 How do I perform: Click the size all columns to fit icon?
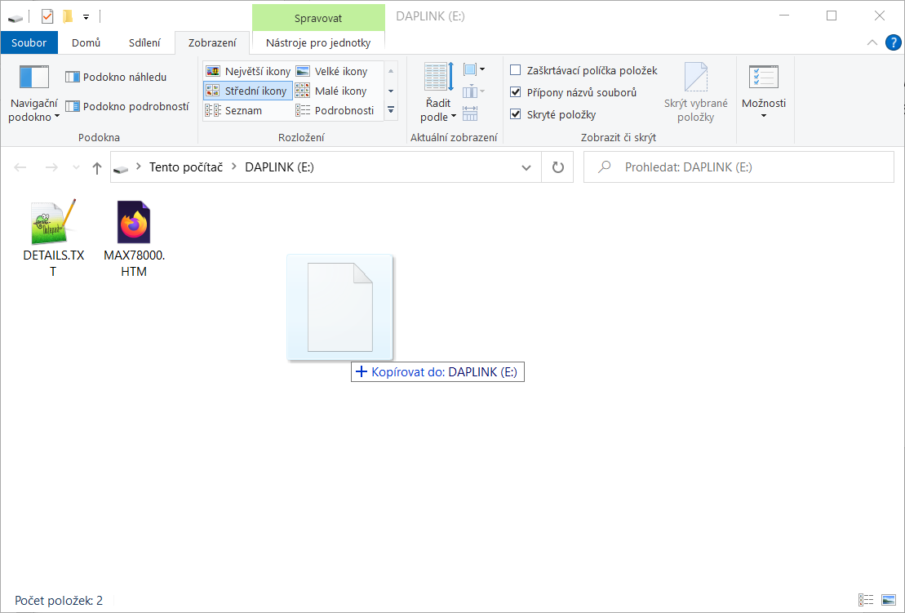coord(470,113)
